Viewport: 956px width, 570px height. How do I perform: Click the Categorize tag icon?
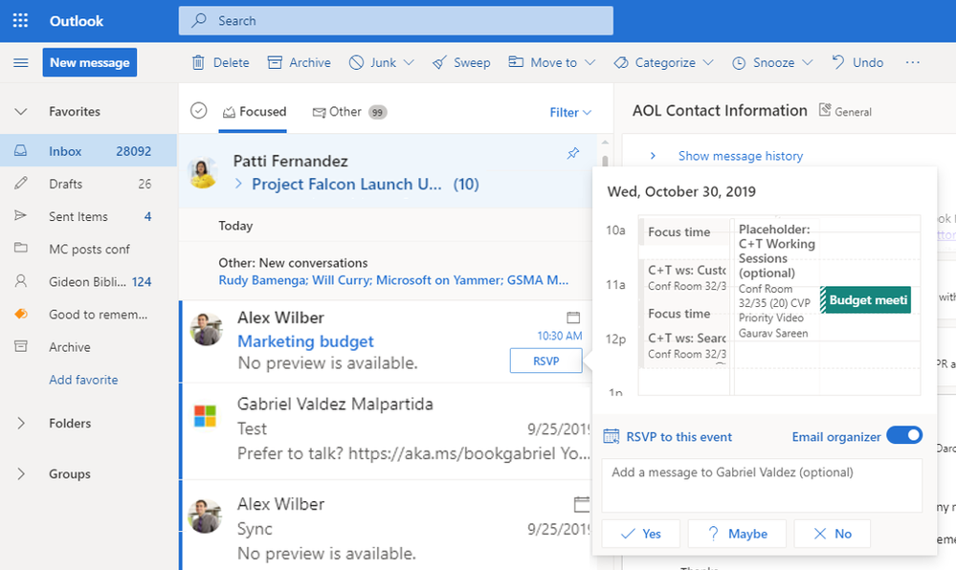621,63
